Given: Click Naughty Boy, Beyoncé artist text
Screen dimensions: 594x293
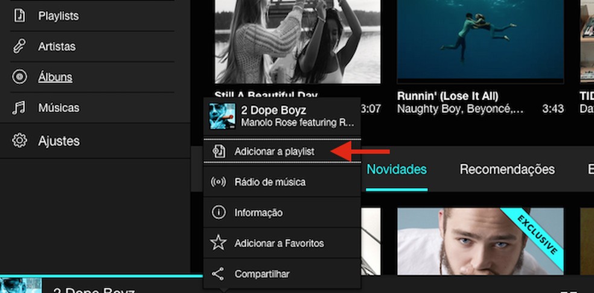Looking at the screenshot, I should (460, 109).
